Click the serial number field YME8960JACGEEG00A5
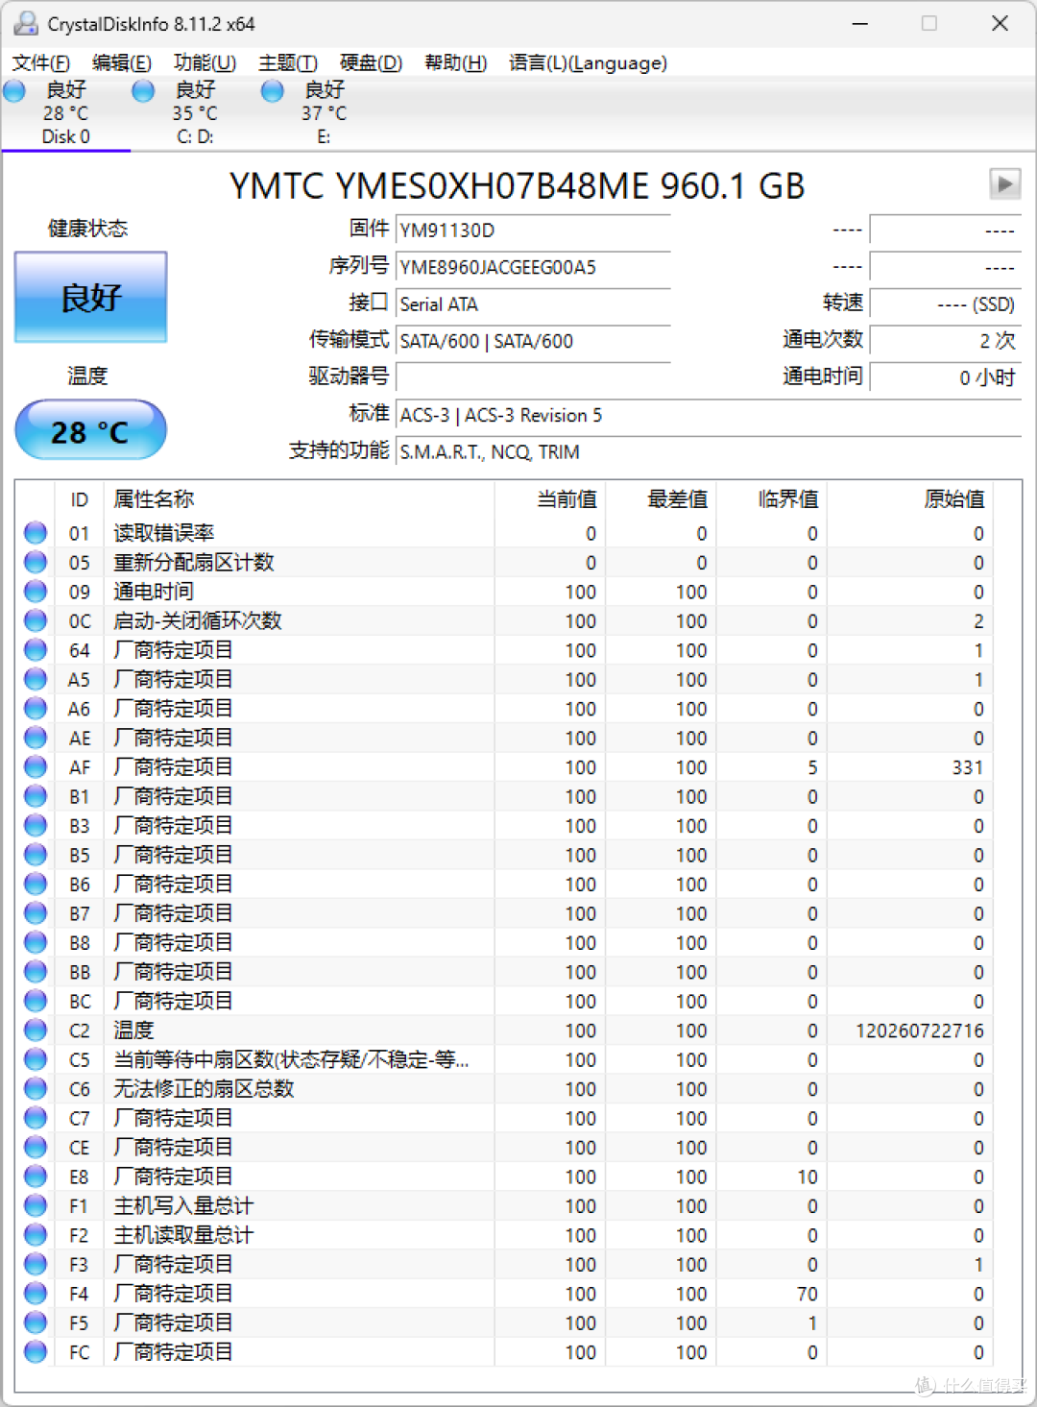The width and height of the screenshot is (1037, 1407). pyautogui.click(x=533, y=267)
